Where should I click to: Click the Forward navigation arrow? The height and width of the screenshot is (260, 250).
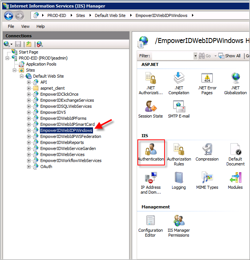[x=20, y=16]
